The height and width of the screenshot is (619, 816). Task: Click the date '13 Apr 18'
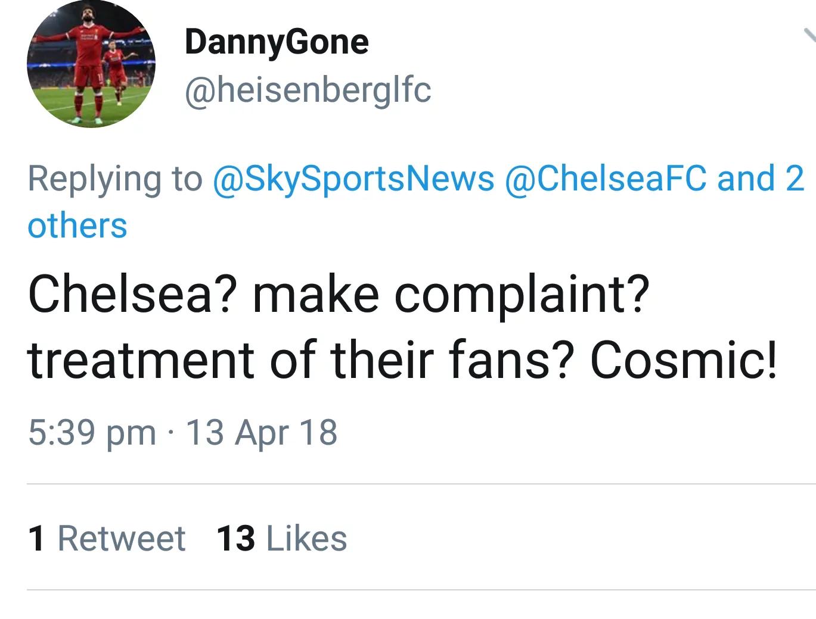coord(262,433)
